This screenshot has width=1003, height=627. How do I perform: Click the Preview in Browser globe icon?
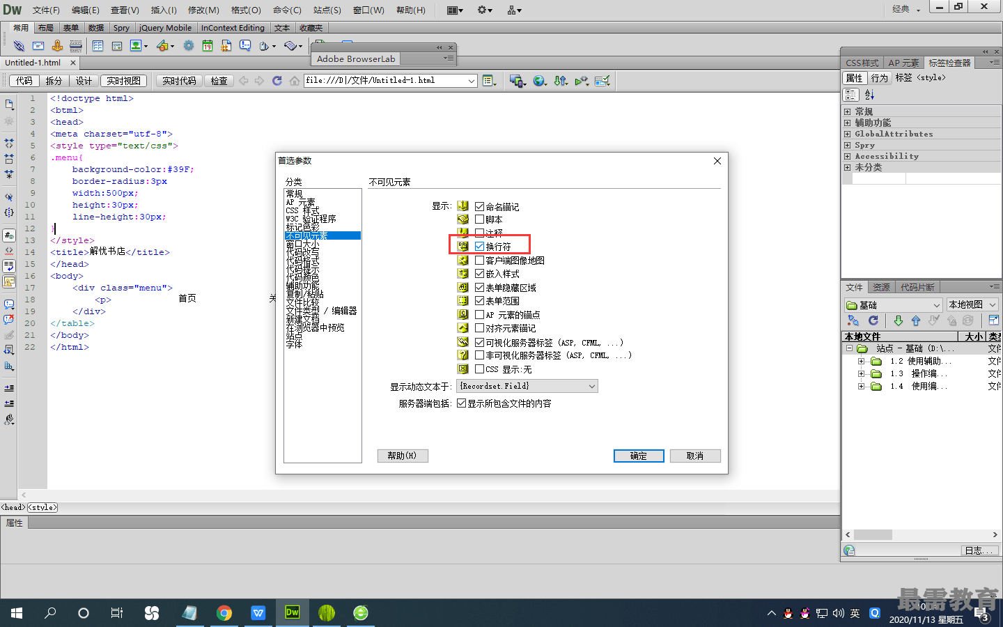(x=539, y=81)
